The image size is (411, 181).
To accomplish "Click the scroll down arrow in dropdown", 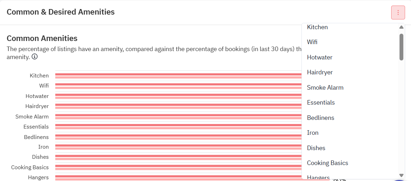I will (401, 175).
